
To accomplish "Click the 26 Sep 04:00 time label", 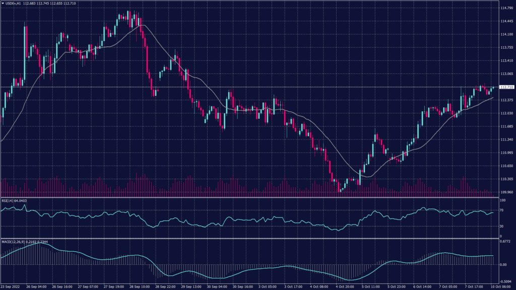I will click(x=37, y=286).
